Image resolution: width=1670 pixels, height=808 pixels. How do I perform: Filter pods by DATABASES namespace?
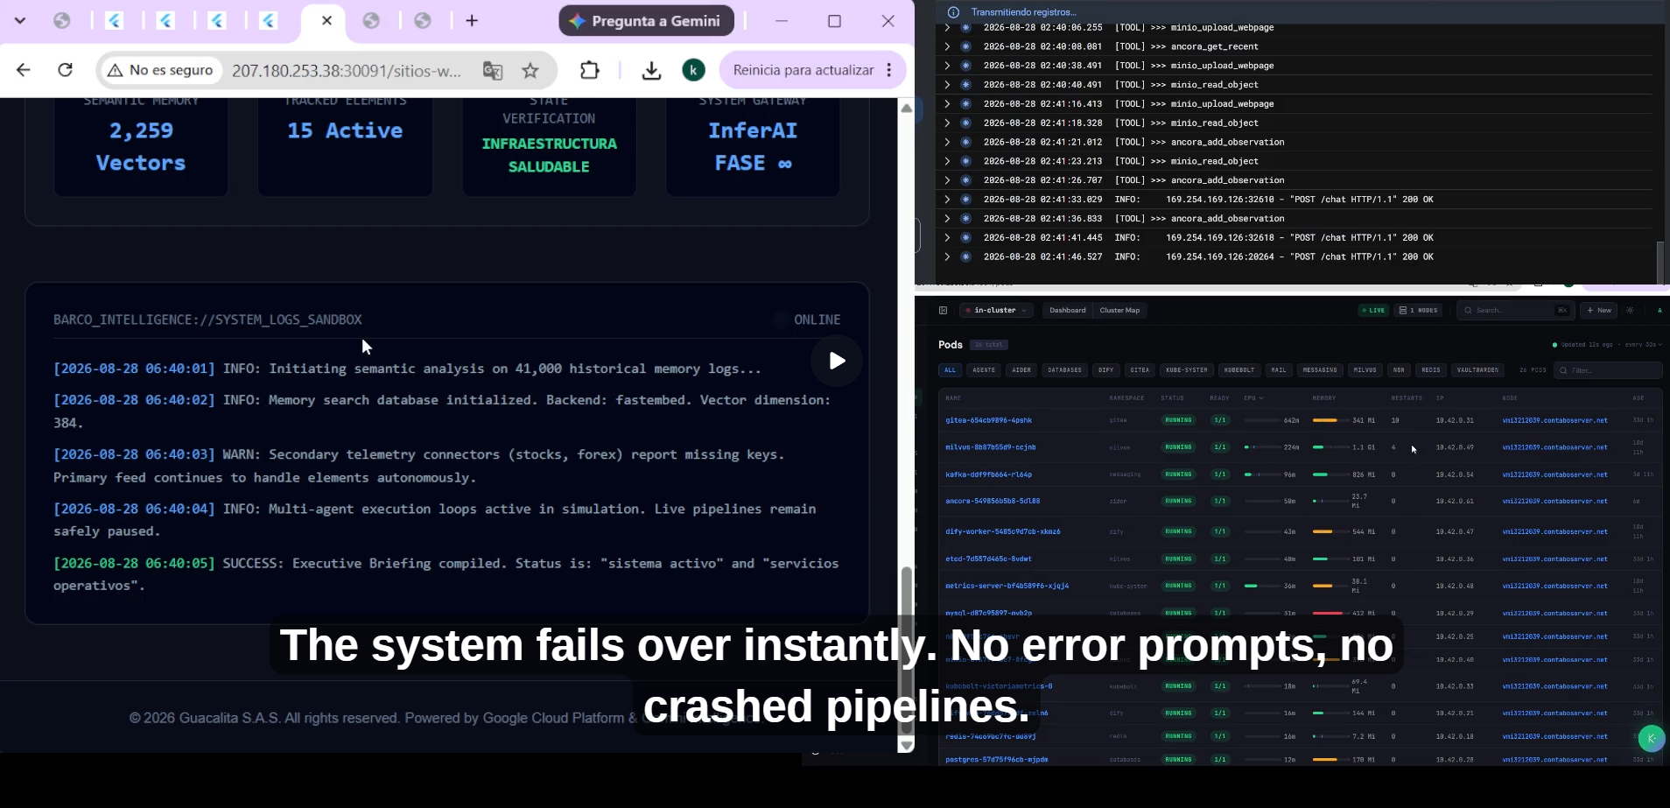(x=1064, y=370)
